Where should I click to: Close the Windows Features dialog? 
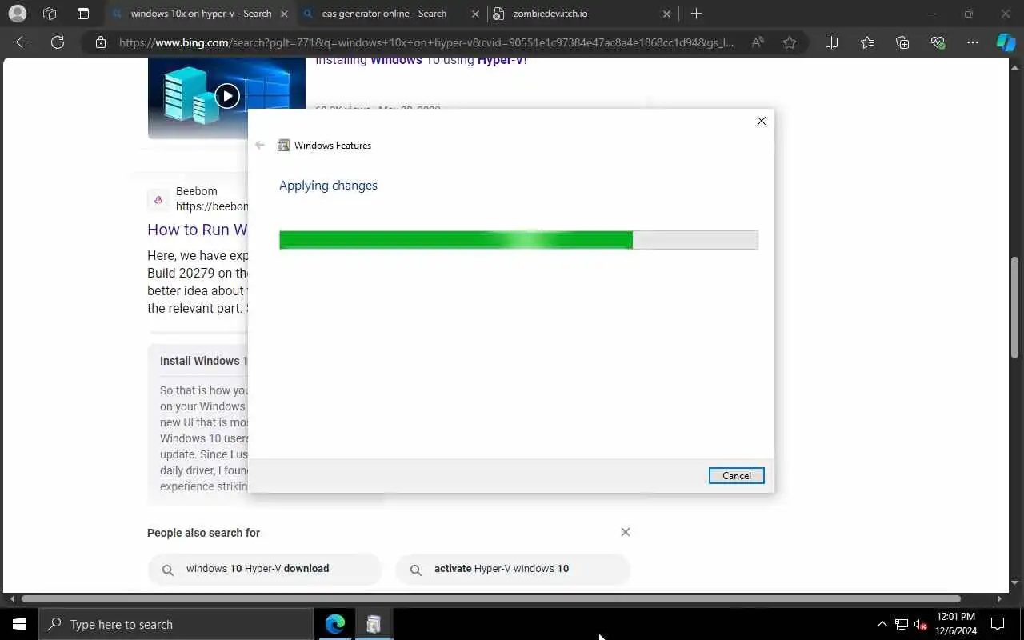tap(762, 121)
